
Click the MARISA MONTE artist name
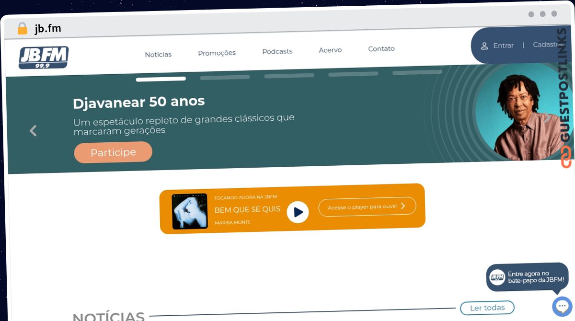[x=232, y=223]
